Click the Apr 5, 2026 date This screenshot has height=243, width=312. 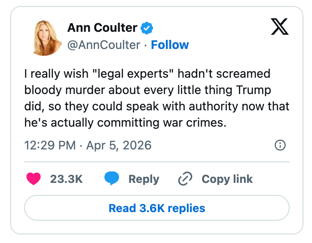point(119,145)
